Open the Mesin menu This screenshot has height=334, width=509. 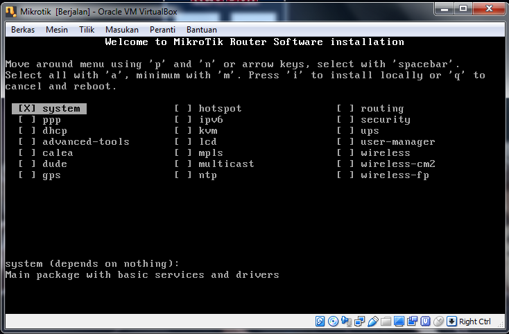[57, 30]
